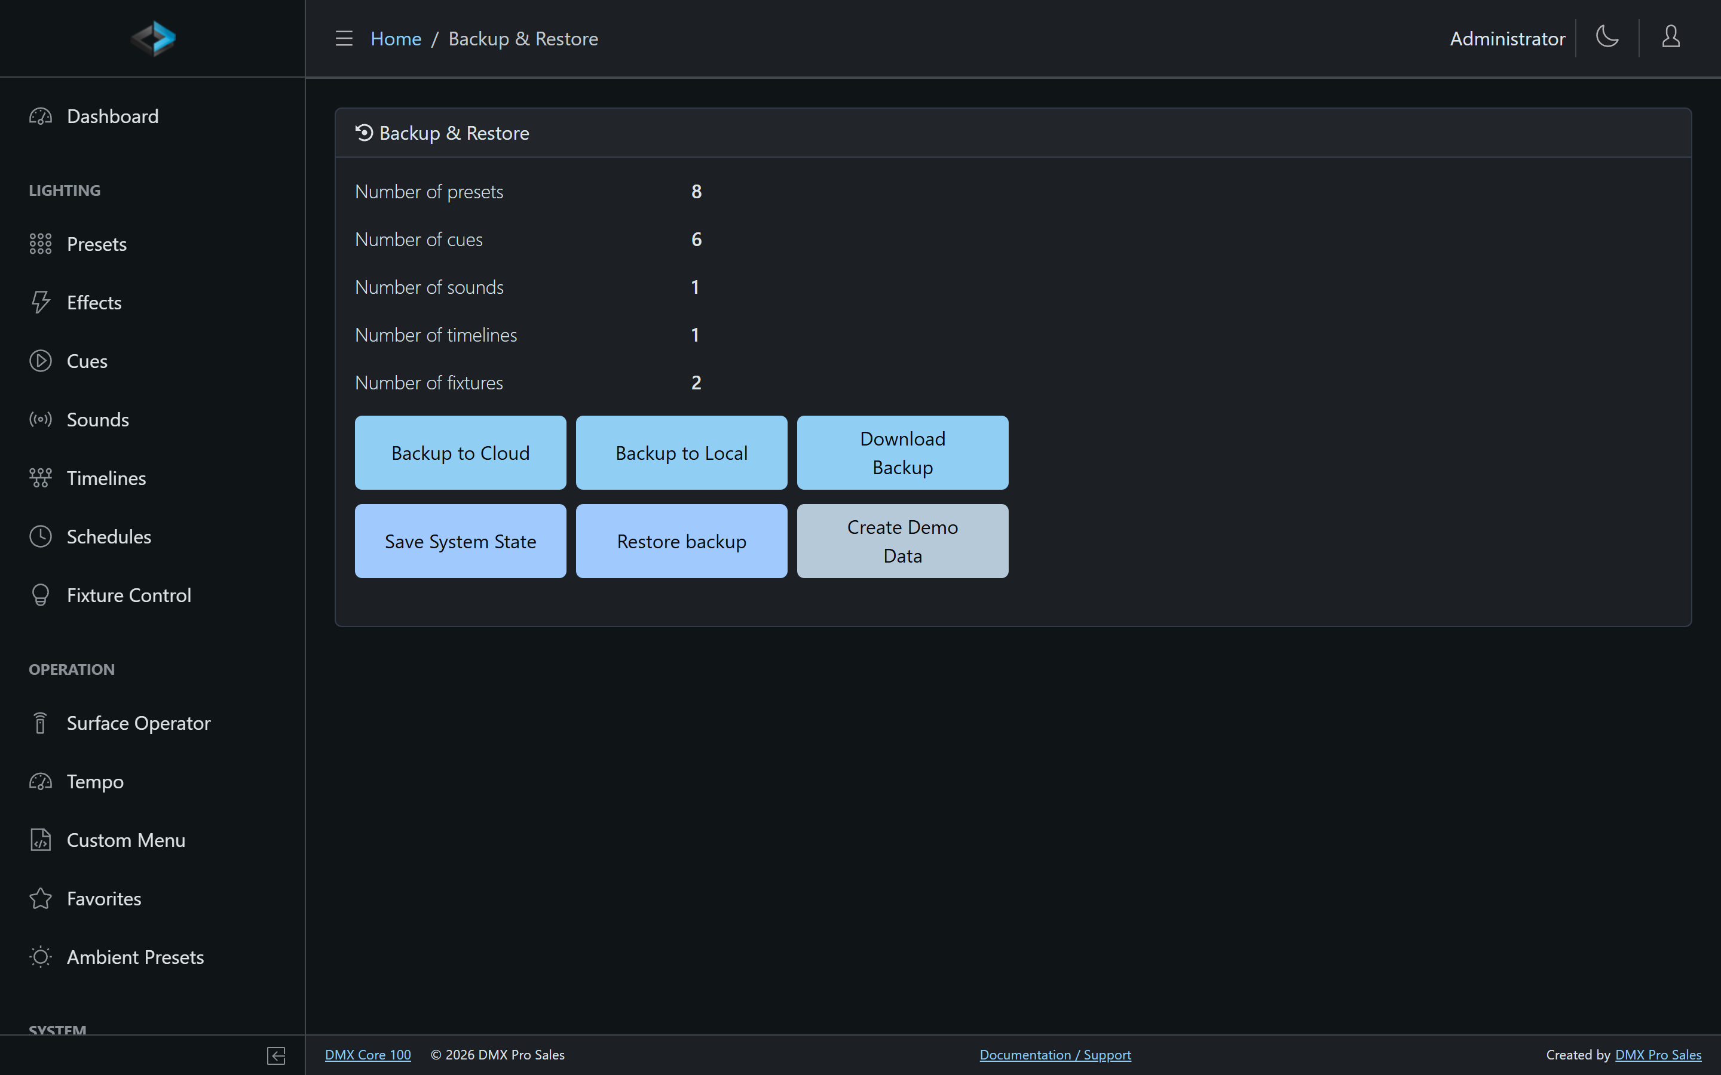Click the LIGHTING section heading
Viewport: 1721px width, 1075px height.
tap(65, 191)
